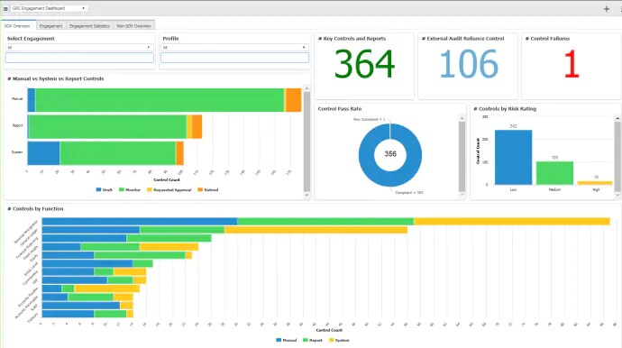The image size is (622, 348).
Task: Toggle the Monitor legend swatch
Action: 122,189
